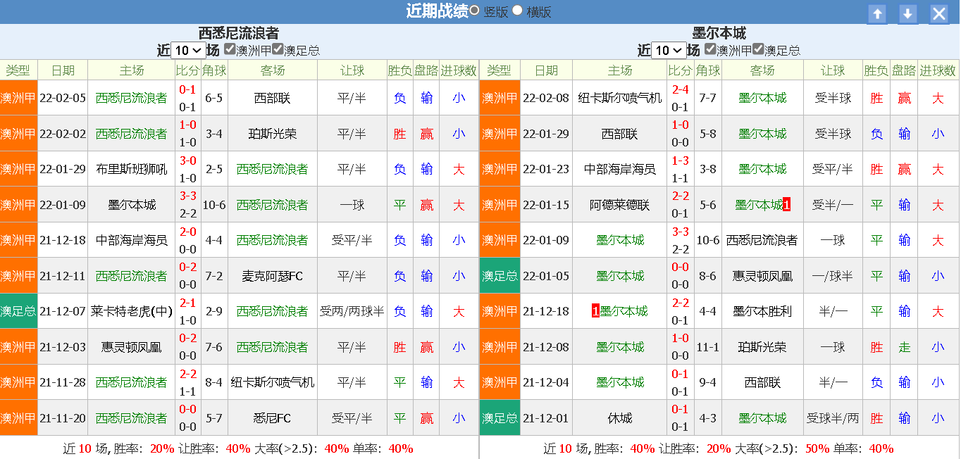
Task: Open 布里斯班狮吼 team link
Action: [x=132, y=169]
